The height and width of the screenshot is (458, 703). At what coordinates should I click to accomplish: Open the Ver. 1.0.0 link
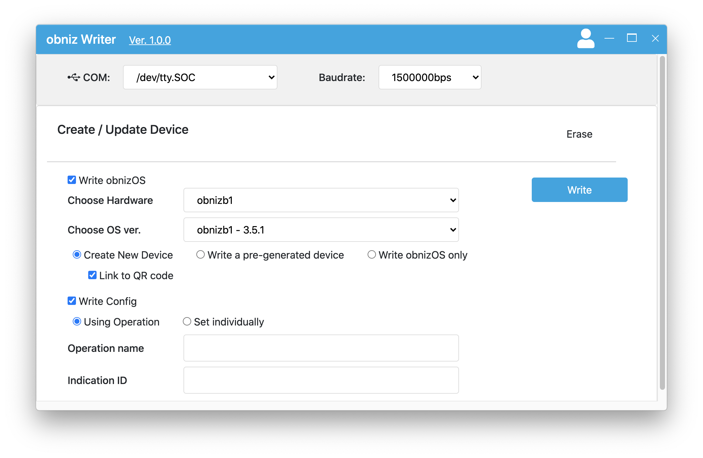(x=150, y=40)
